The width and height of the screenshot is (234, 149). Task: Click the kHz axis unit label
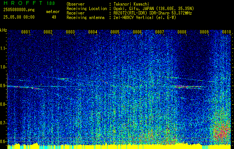pos(3,31)
